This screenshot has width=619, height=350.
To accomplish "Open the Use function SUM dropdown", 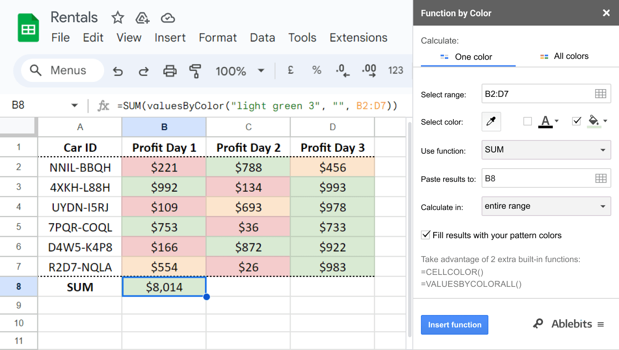I will 546,150.
